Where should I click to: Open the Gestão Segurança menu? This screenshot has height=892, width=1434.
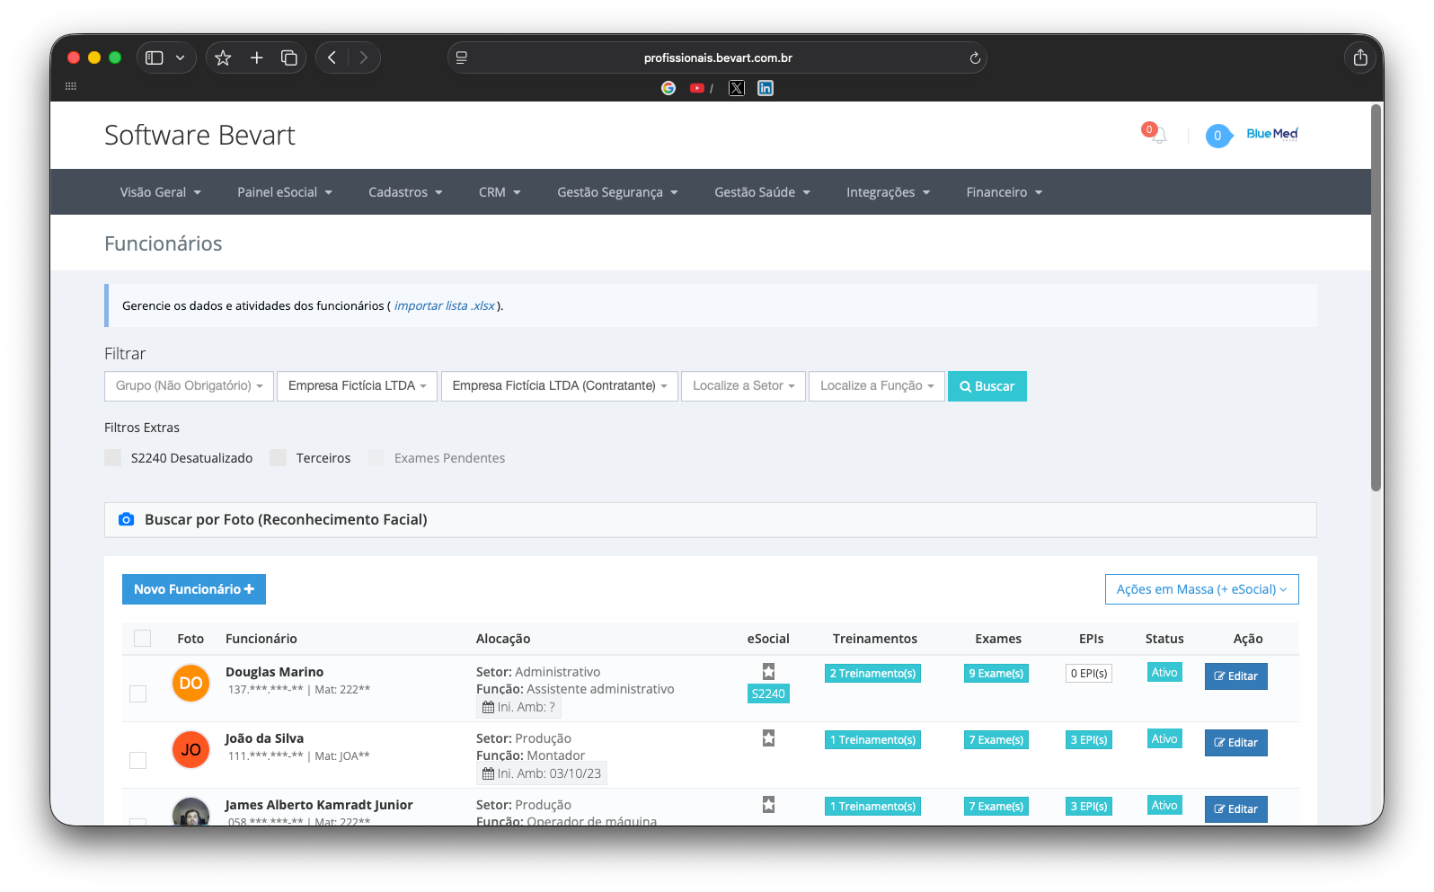pos(617,192)
